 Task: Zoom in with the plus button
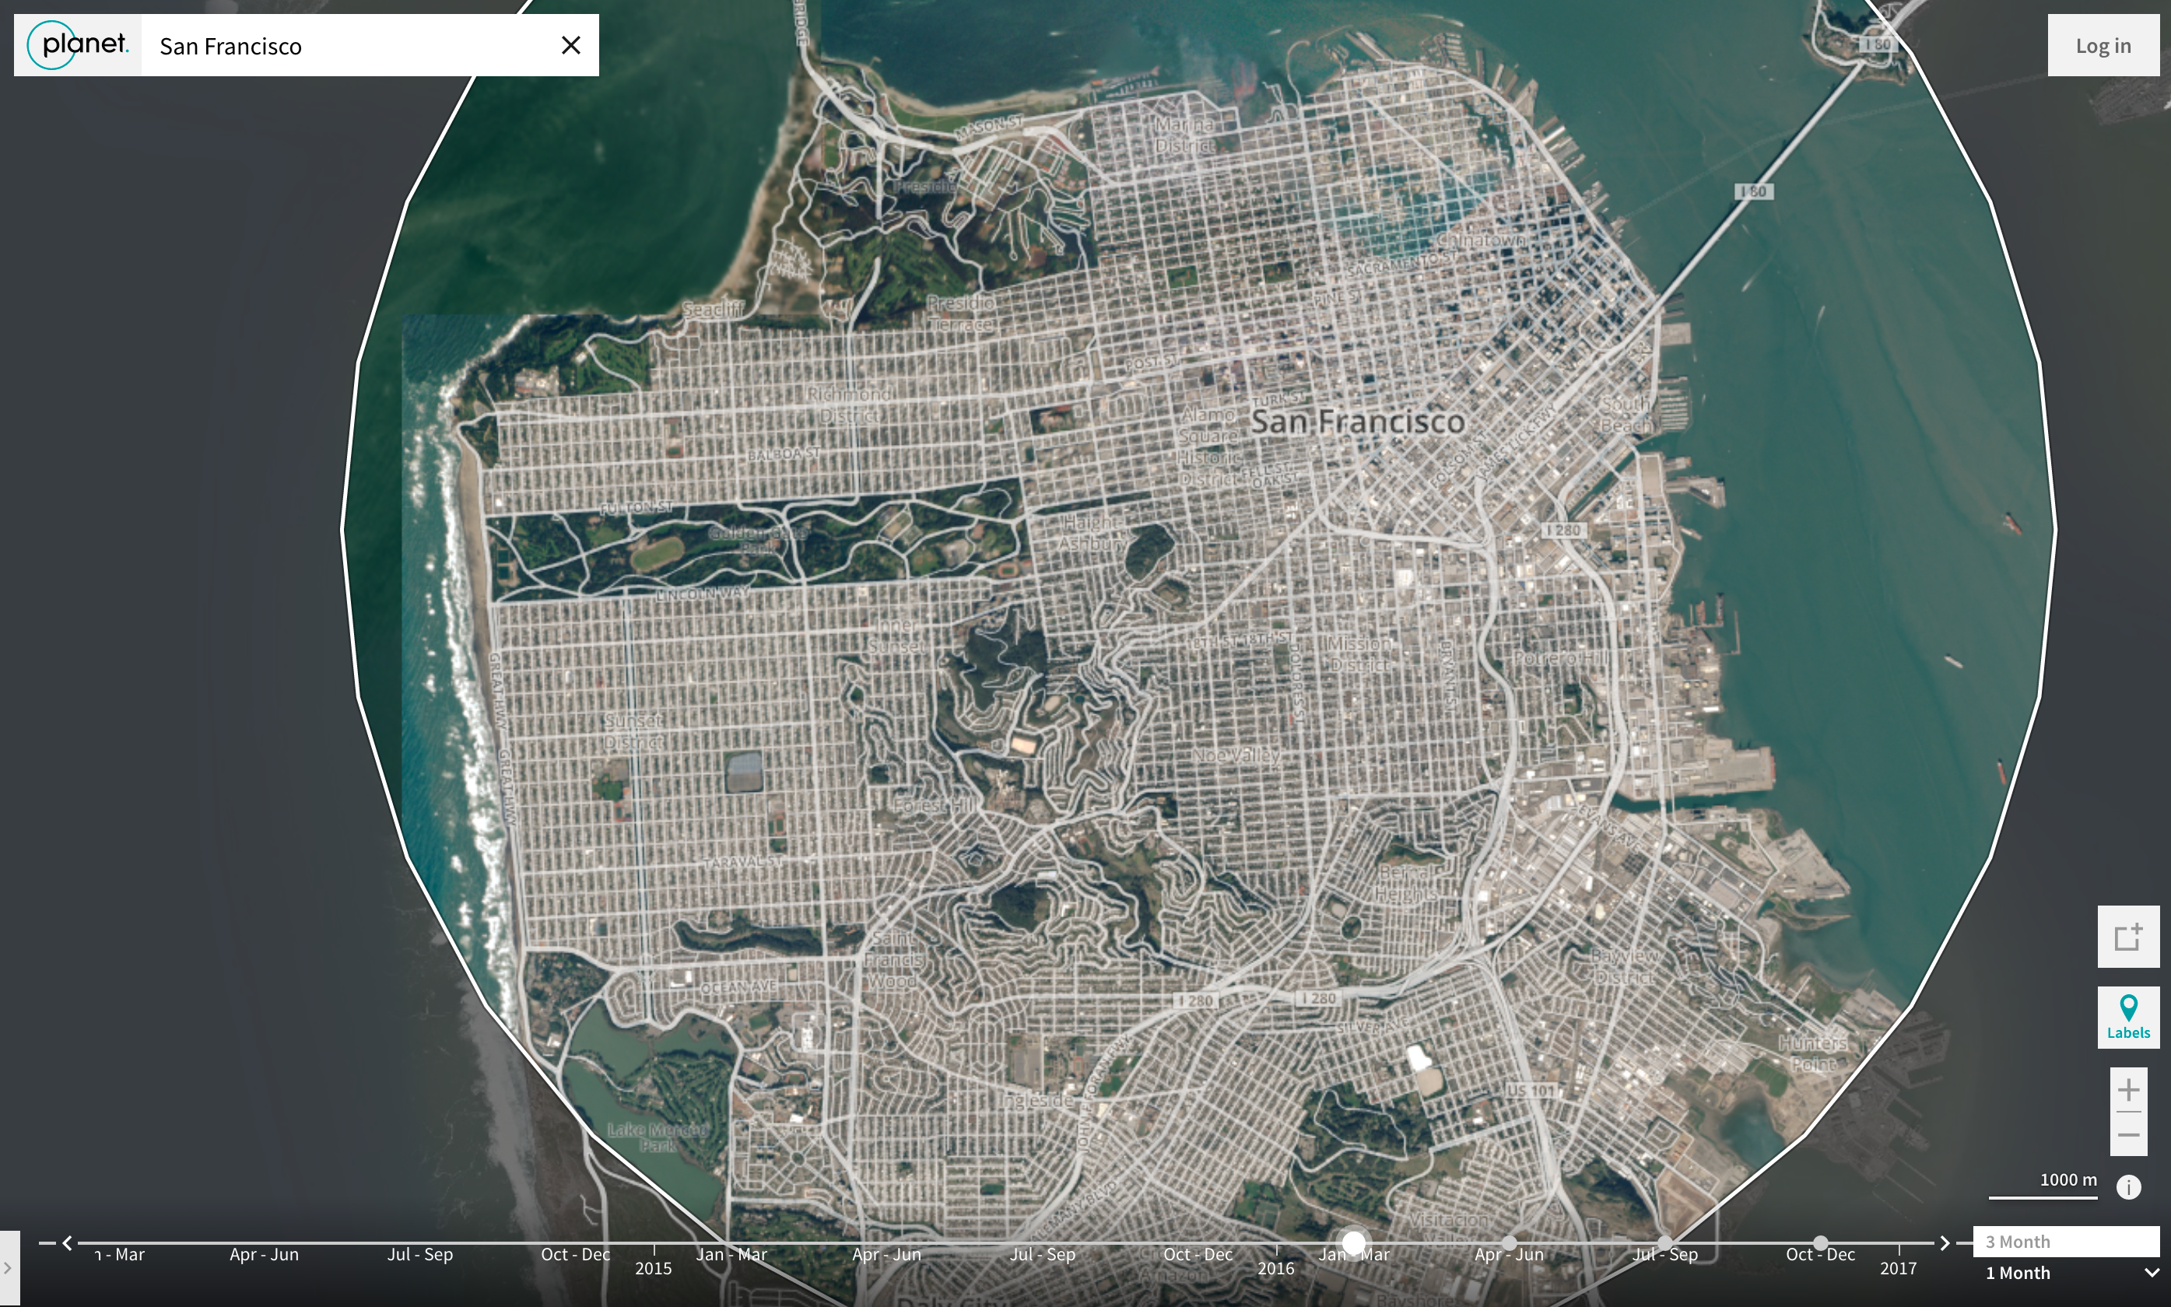(x=2128, y=1091)
